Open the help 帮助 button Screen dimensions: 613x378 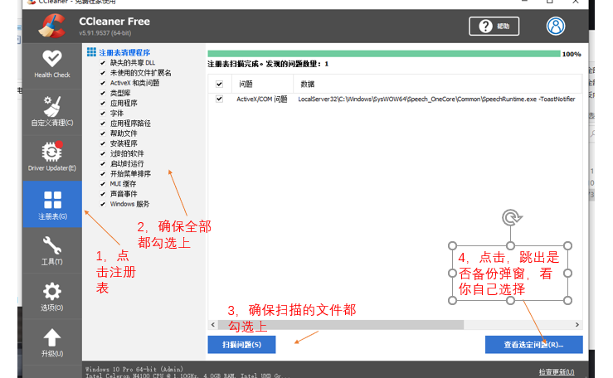coord(494,27)
